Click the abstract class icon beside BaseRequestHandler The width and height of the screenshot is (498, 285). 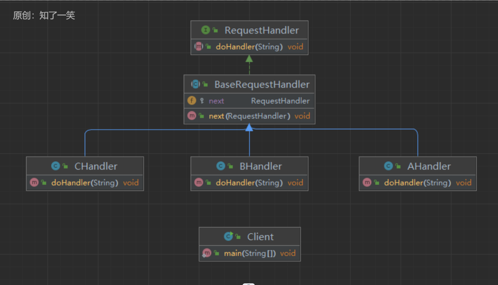tap(195, 84)
